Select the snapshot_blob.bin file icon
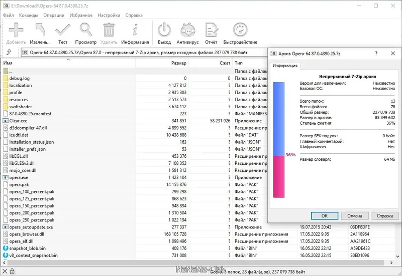Image resolution: width=402 pixels, height=276 pixels. pyautogui.click(x=6, y=248)
